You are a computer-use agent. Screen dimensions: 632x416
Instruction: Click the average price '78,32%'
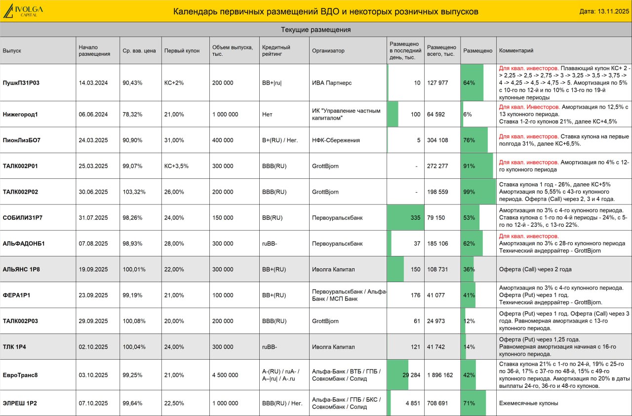pyautogui.click(x=132, y=114)
